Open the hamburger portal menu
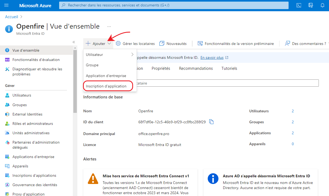The height and width of the screenshot is (196, 329). click(x=7, y=5)
